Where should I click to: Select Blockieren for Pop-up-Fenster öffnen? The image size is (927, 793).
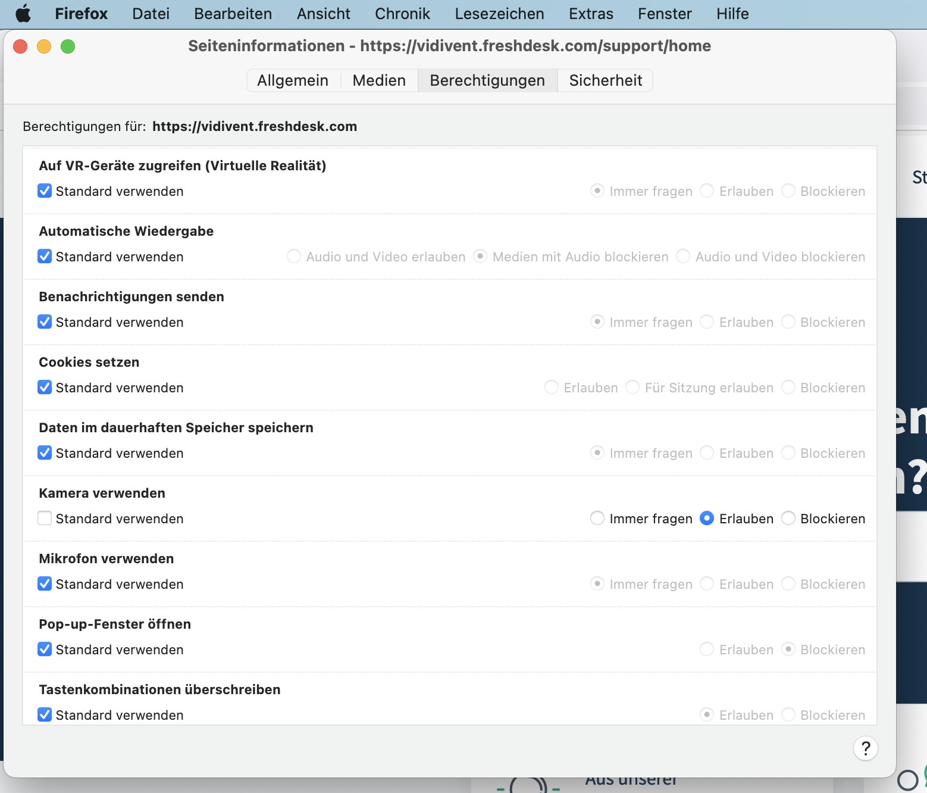[788, 649]
